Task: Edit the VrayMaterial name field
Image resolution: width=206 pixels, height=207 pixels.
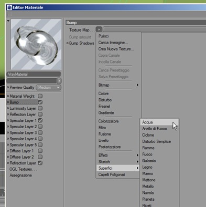Action: point(34,74)
